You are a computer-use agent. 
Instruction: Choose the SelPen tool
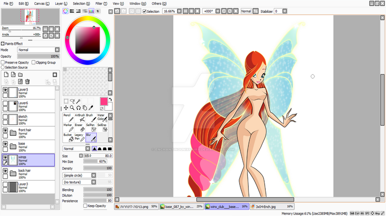pyautogui.click(x=91, y=128)
